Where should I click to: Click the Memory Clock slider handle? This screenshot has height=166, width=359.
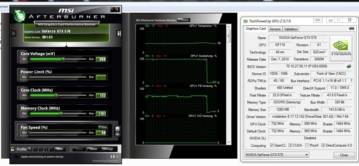click(61, 113)
